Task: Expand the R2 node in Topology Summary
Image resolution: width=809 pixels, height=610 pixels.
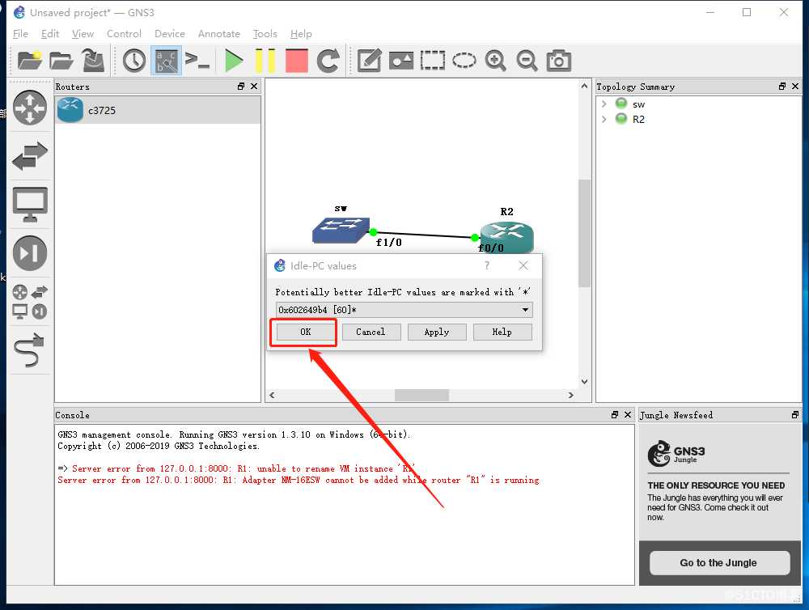Action: pyautogui.click(x=604, y=119)
